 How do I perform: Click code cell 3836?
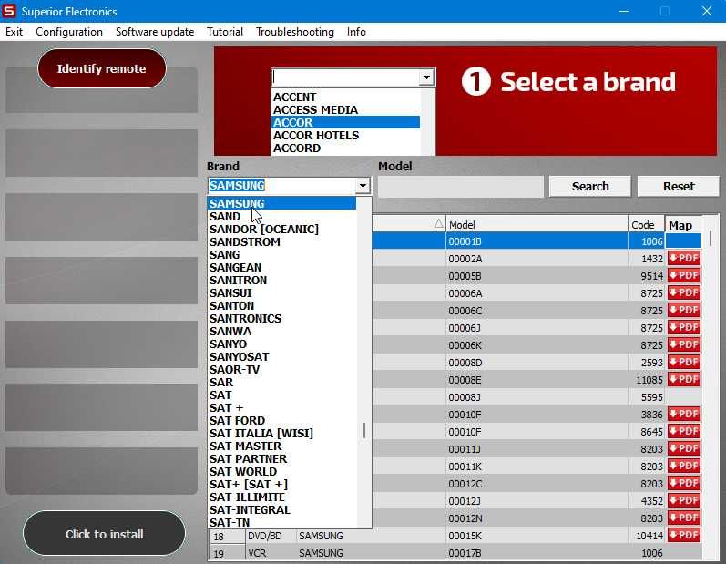click(x=647, y=415)
